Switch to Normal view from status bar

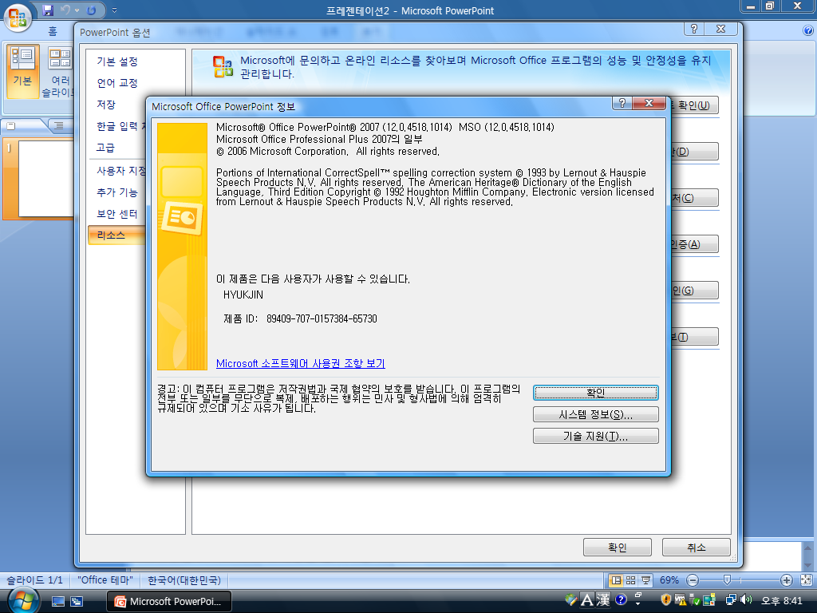pos(616,580)
